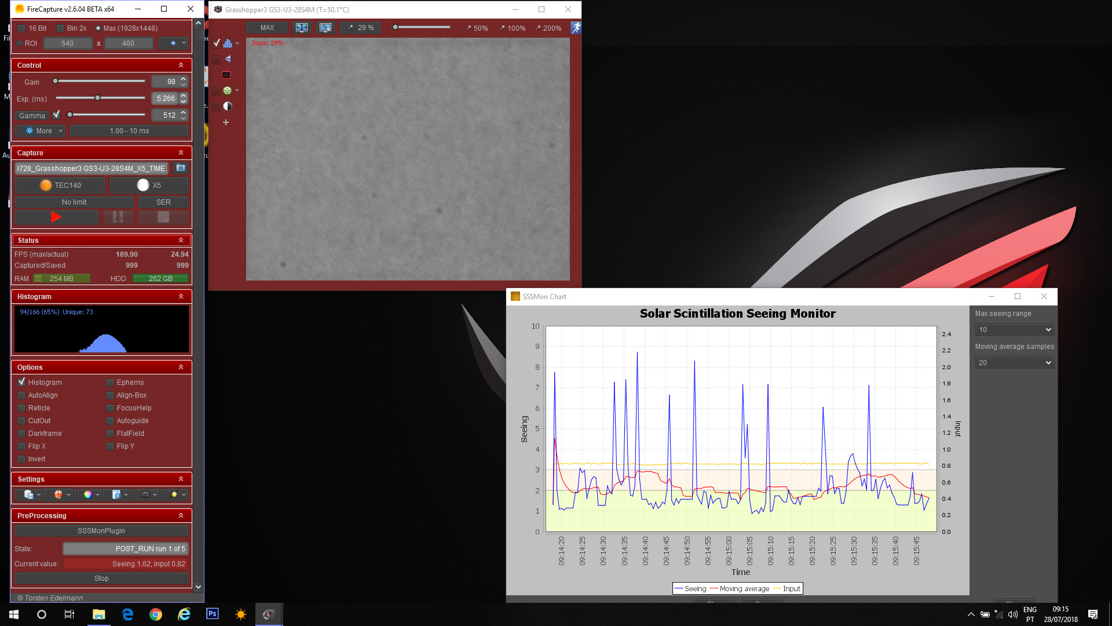Click the SER file format button
Screen dimensions: 1112x626
[163, 202]
